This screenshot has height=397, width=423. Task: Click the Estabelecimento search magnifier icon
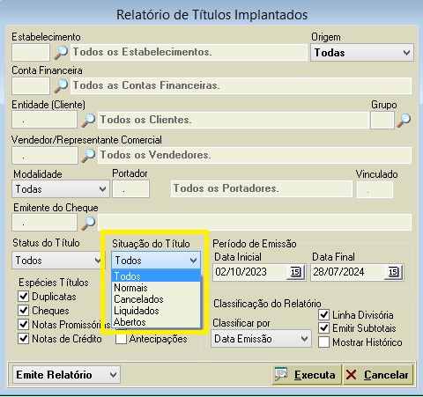(61, 53)
